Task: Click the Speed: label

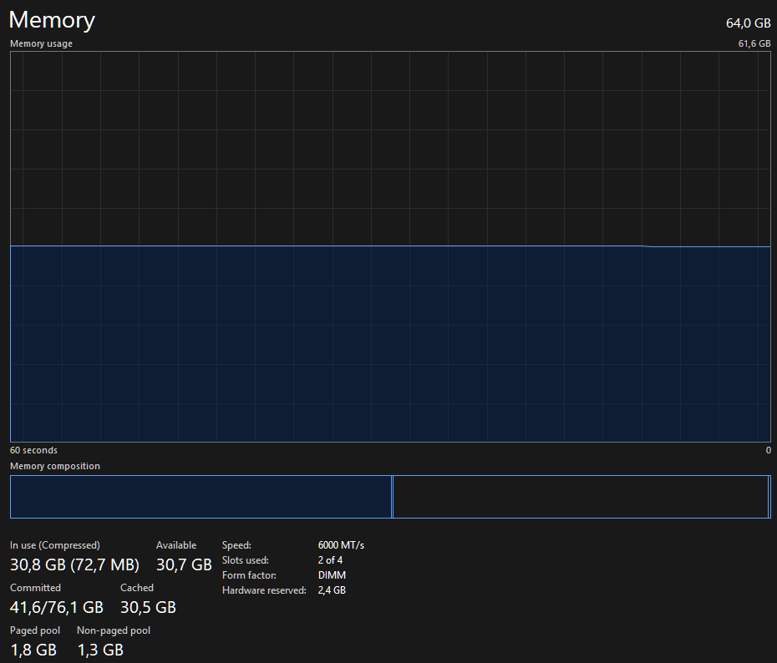Action: [236, 545]
